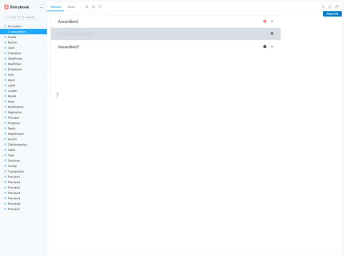Open the Preview3 item in sidebar
The width and height of the screenshot is (344, 256).
click(14, 187)
